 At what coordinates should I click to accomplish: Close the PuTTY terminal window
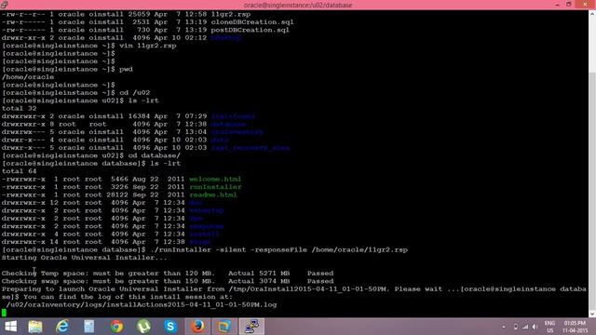pos(586,5)
